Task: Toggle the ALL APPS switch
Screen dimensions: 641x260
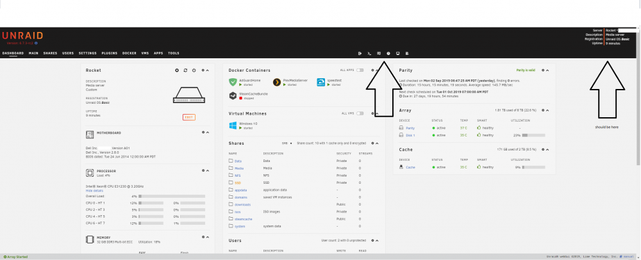Action: coord(360,70)
